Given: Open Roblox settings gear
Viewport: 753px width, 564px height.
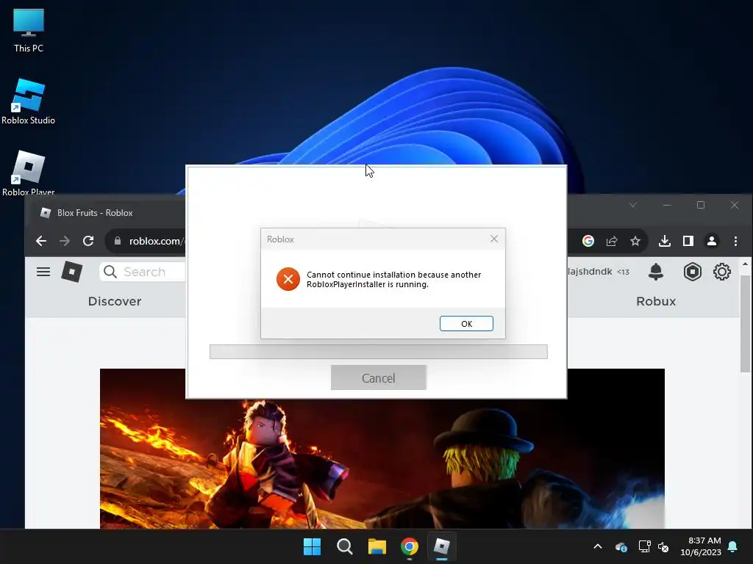Looking at the screenshot, I should [x=722, y=272].
